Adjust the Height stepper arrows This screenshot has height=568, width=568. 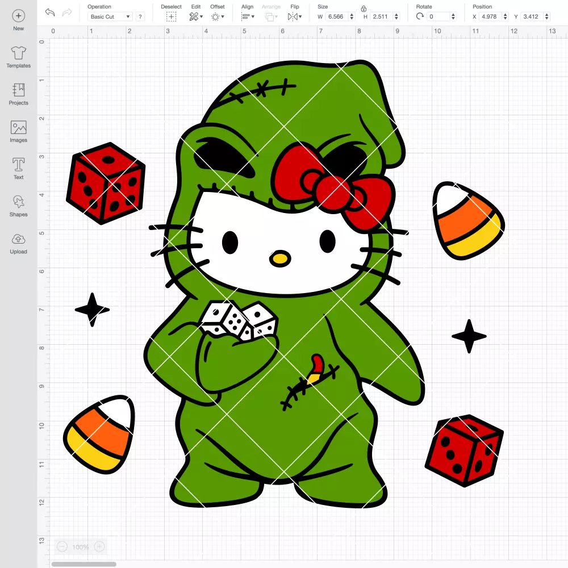click(x=396, y=16)
